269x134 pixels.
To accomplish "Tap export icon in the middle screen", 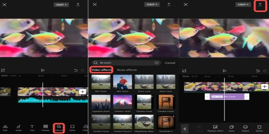I will [x=169, y=5].
